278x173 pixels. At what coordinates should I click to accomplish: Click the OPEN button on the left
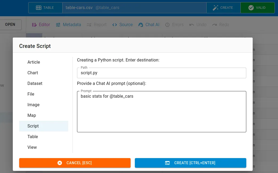[10, 24]
